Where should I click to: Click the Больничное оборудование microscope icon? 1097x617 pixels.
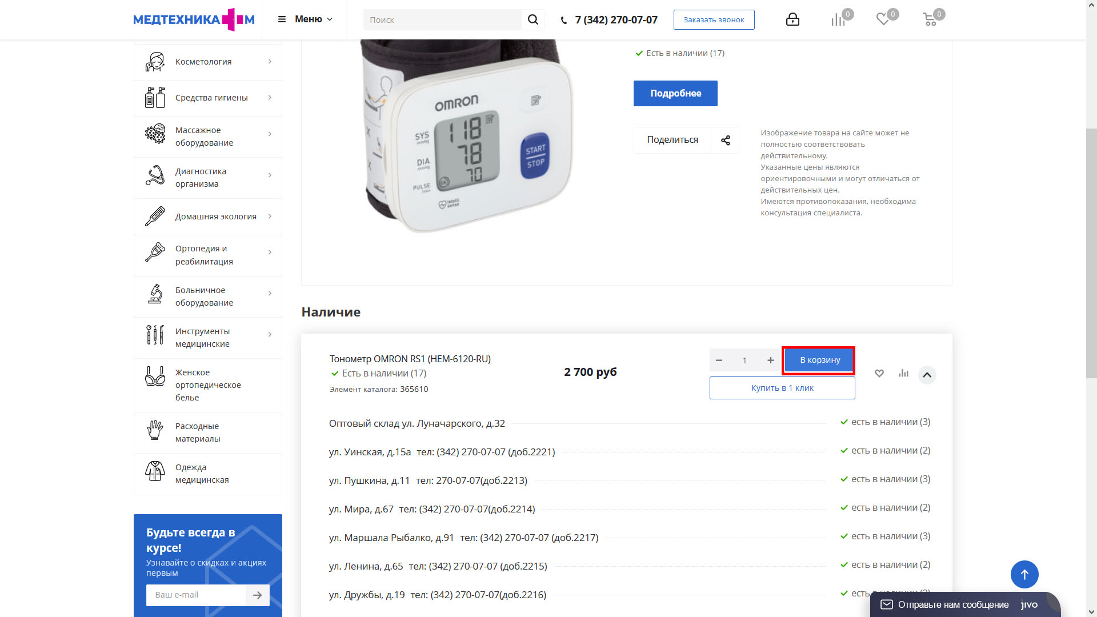click(x=155, y=294)
